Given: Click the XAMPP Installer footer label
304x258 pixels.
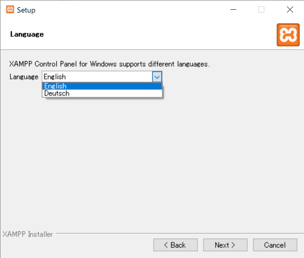Looking at the screenshot, I should tap(28, 234).
